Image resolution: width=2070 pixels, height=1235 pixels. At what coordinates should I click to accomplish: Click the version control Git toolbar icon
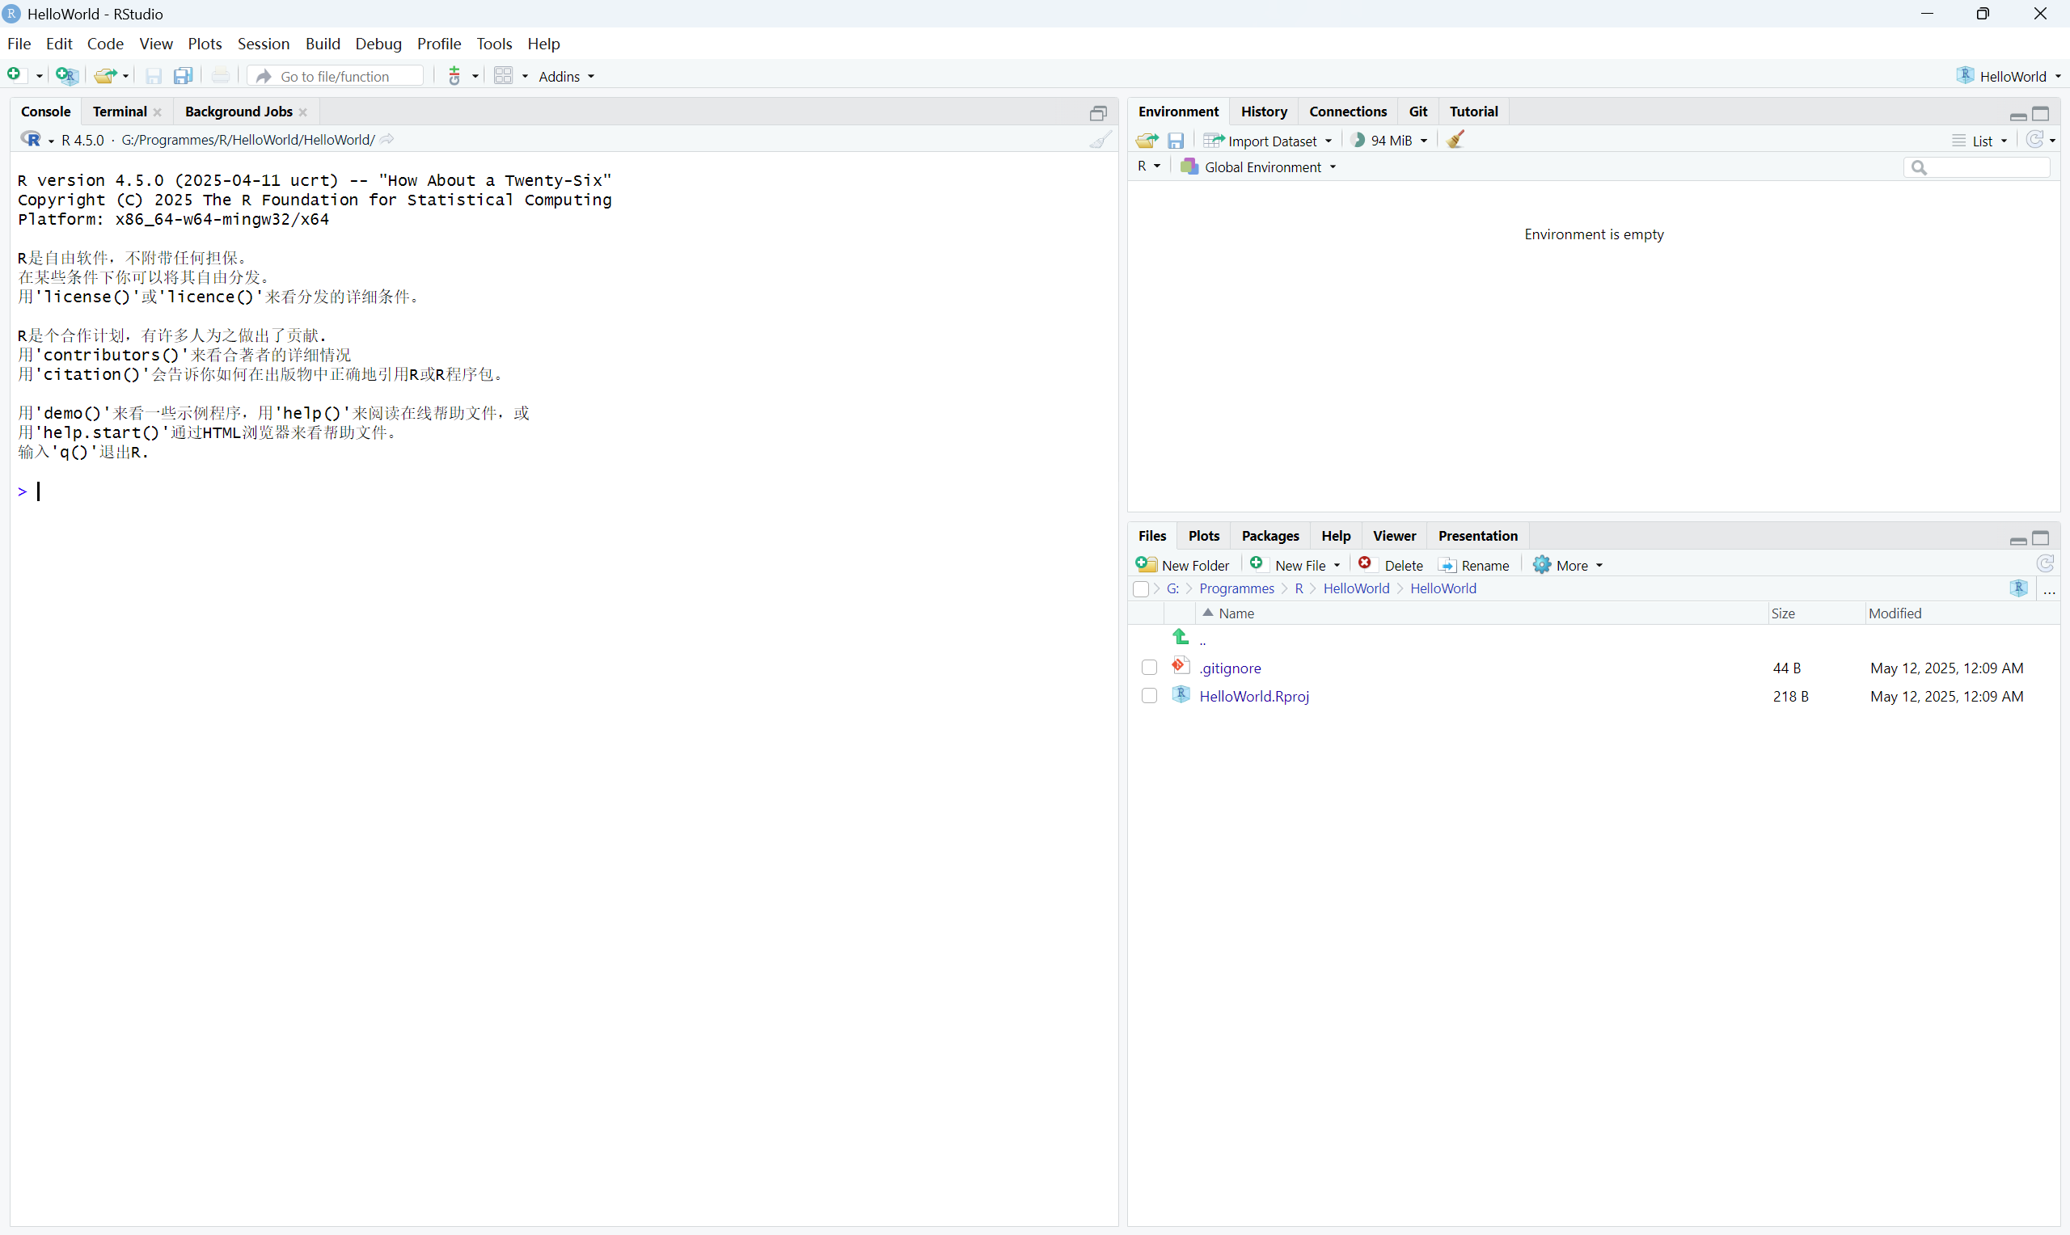[454, 76]
